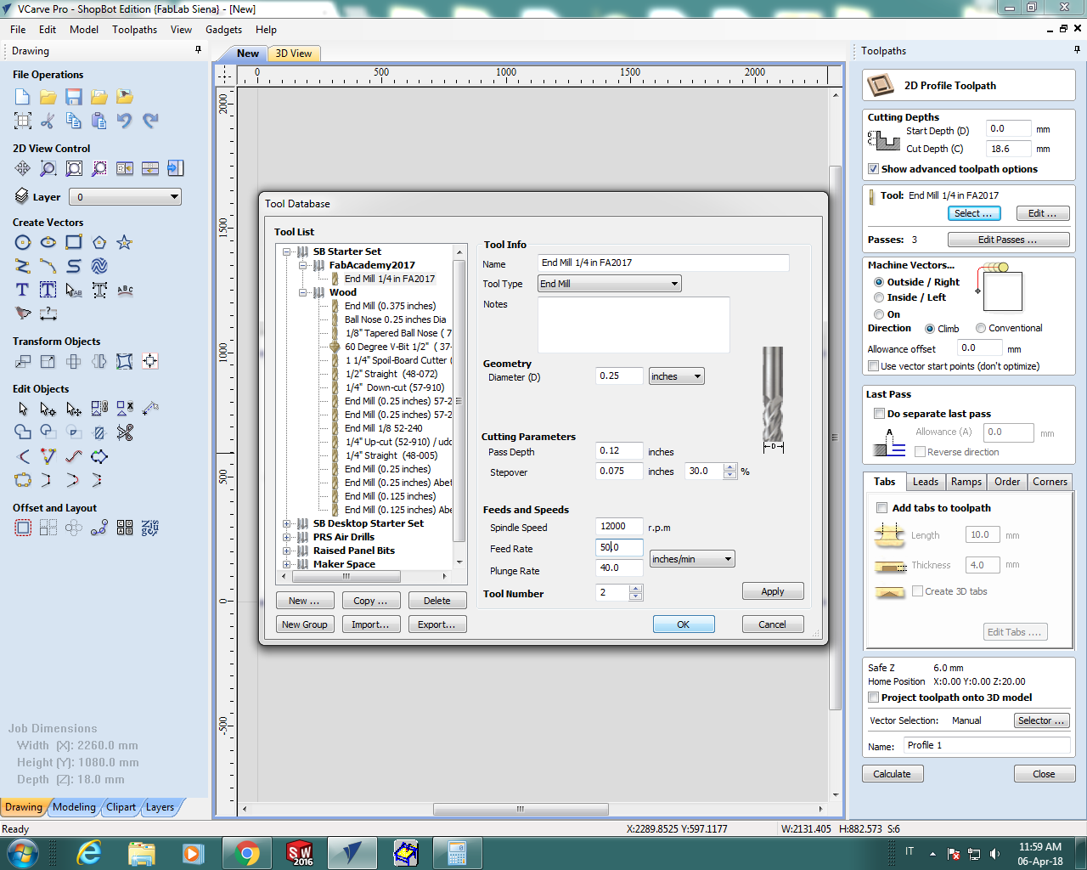
Task: Click the Save file floppy icon
Action: [74, 97]
